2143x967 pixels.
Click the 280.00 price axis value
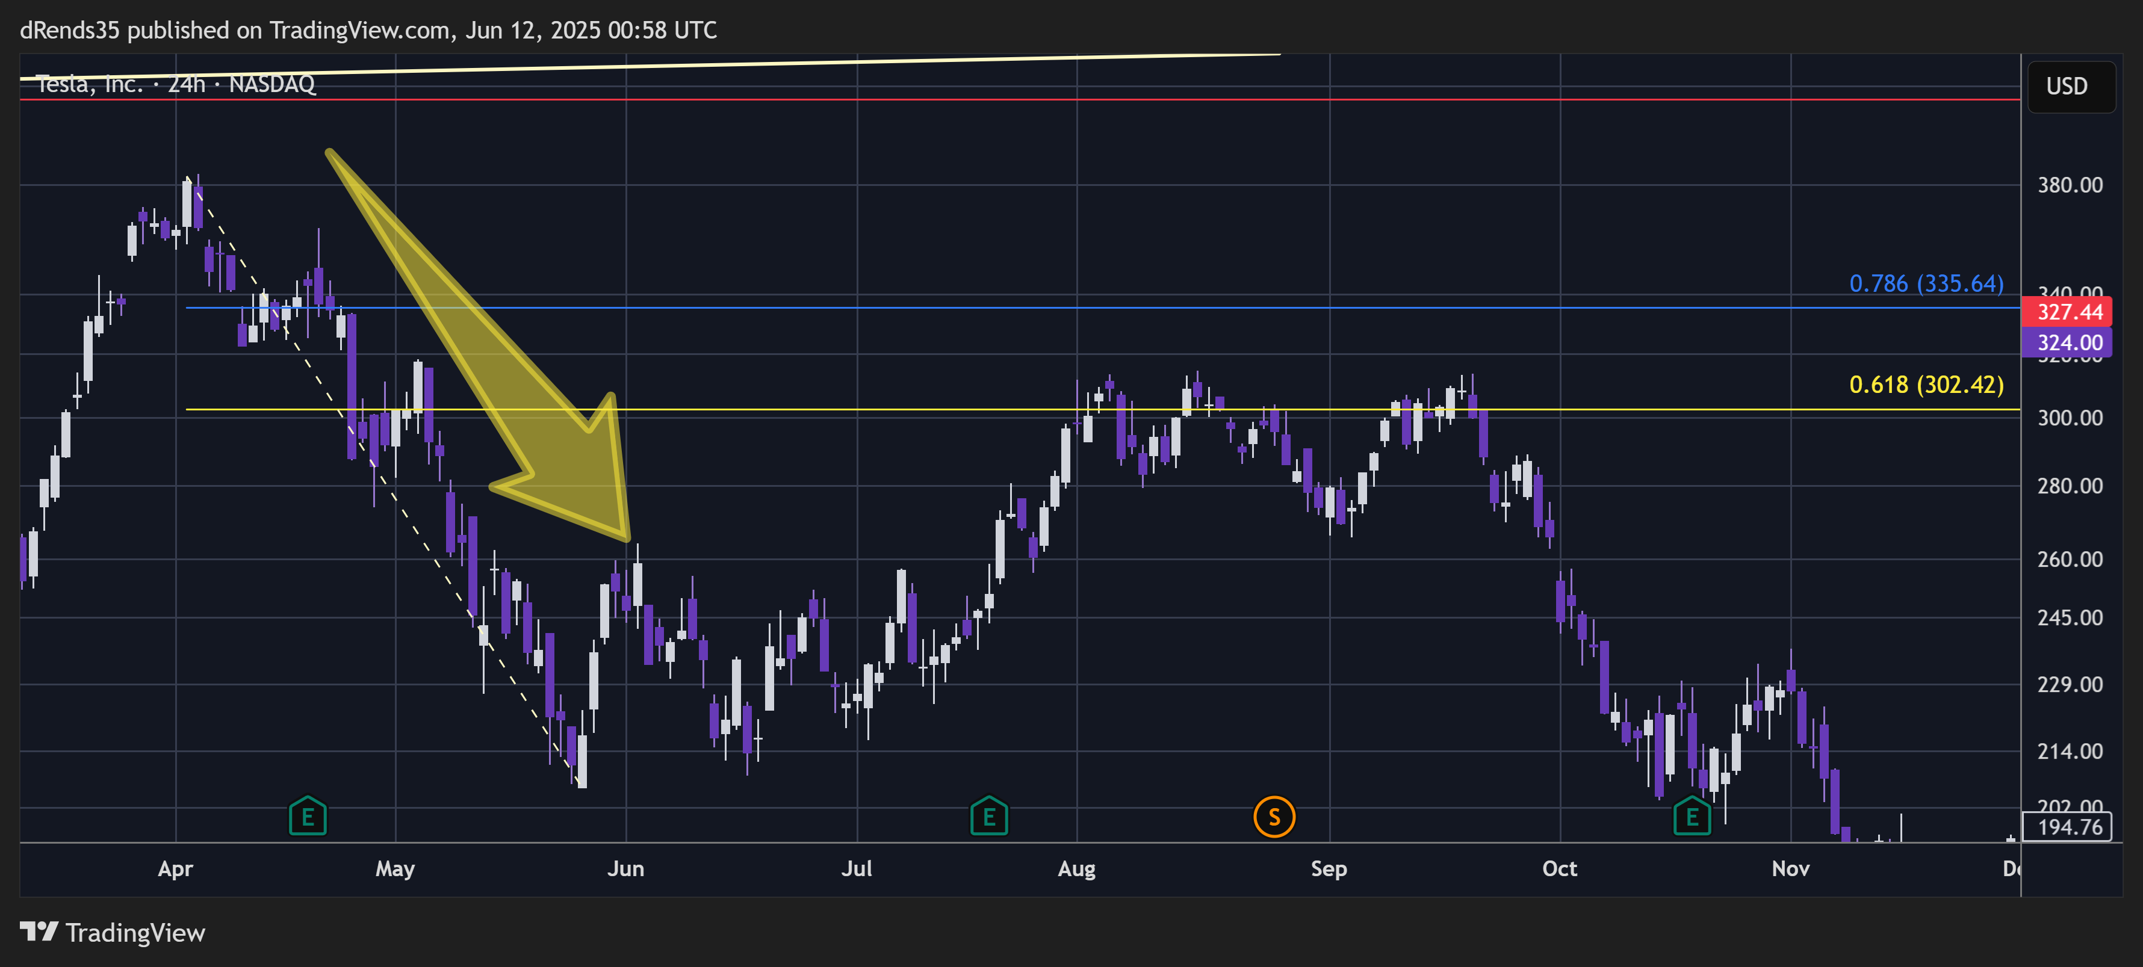(x=2069, y=486)
